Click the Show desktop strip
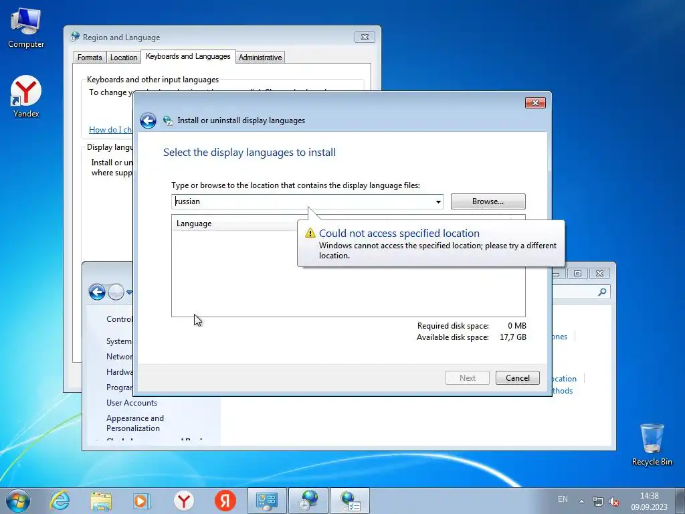Screen dimensions: 685x514 (680, 501)
